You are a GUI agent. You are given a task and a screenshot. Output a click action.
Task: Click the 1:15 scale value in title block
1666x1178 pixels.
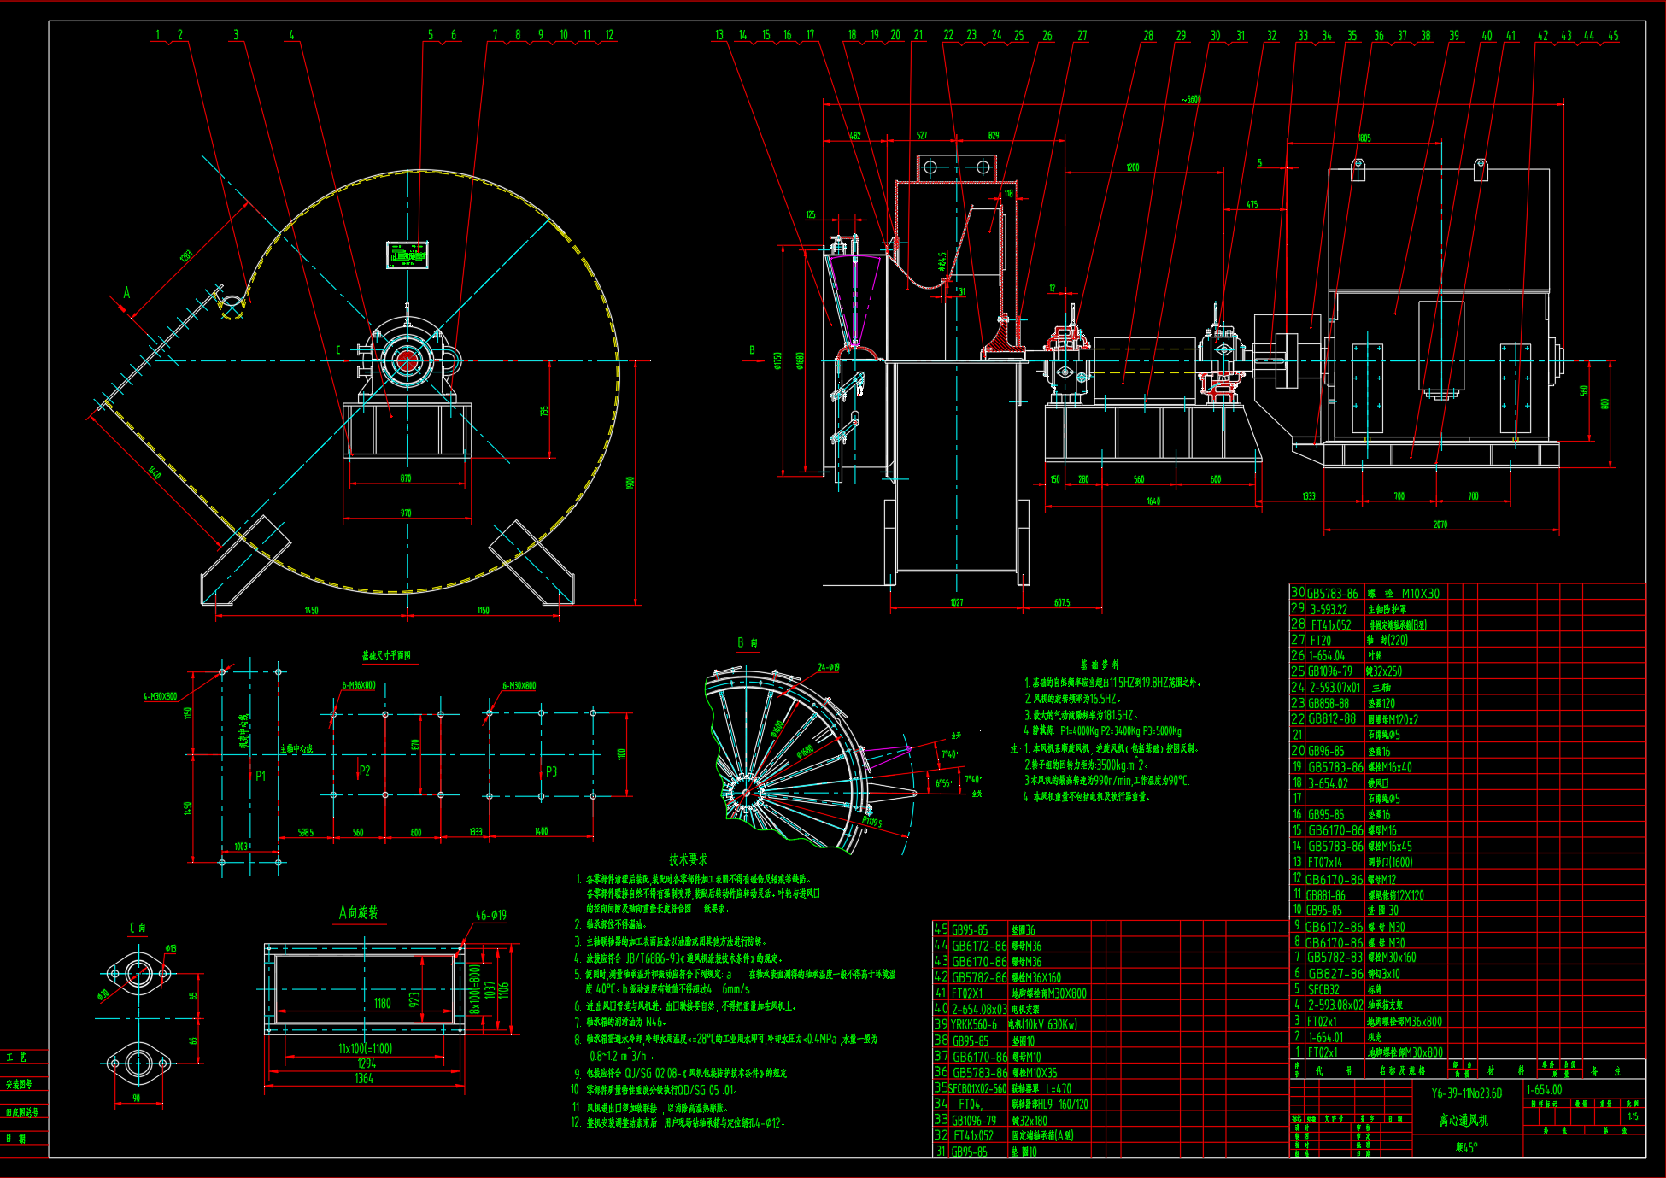point(1633,1116)
